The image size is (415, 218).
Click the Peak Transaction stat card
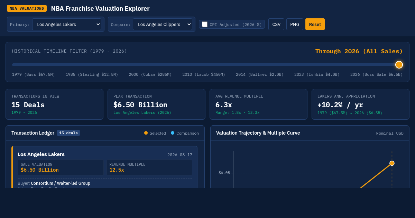tap(156, 104)
